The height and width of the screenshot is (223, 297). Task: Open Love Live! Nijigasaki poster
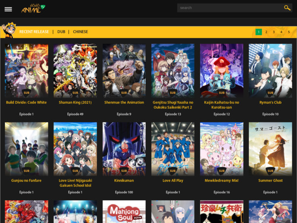tap(75, 149)
